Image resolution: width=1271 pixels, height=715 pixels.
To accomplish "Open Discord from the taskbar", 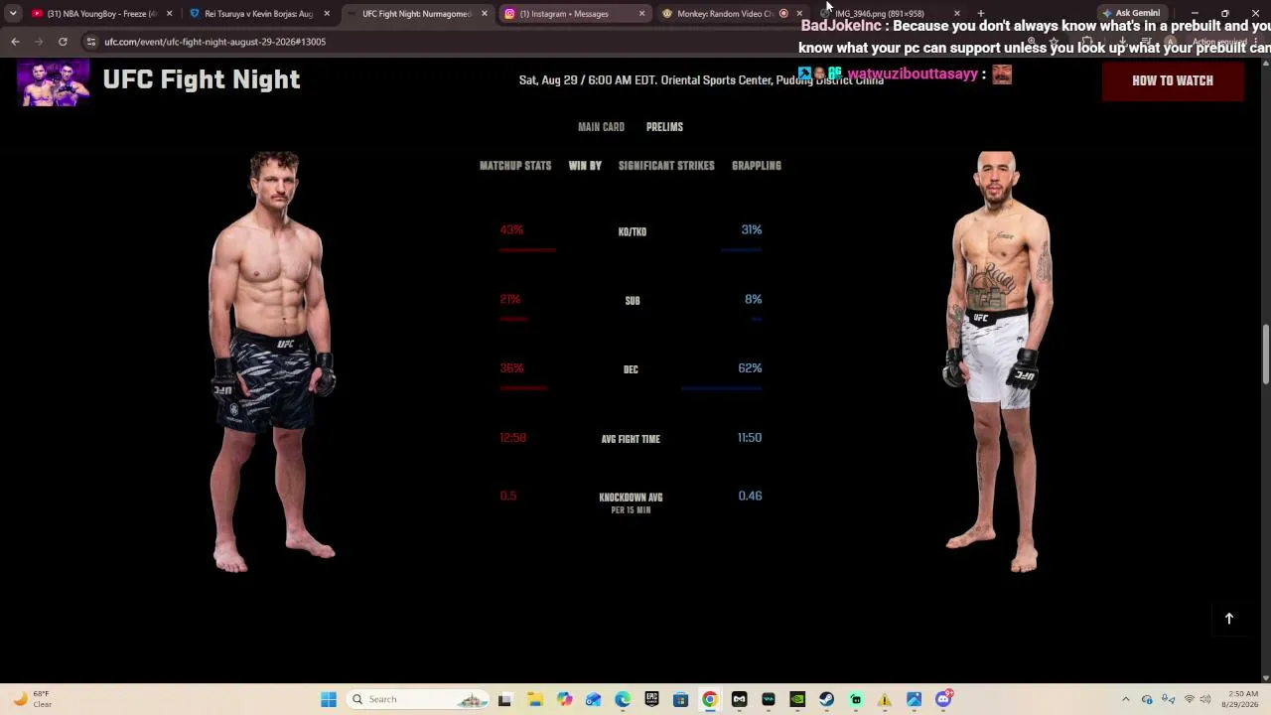I will click(943, 699).
